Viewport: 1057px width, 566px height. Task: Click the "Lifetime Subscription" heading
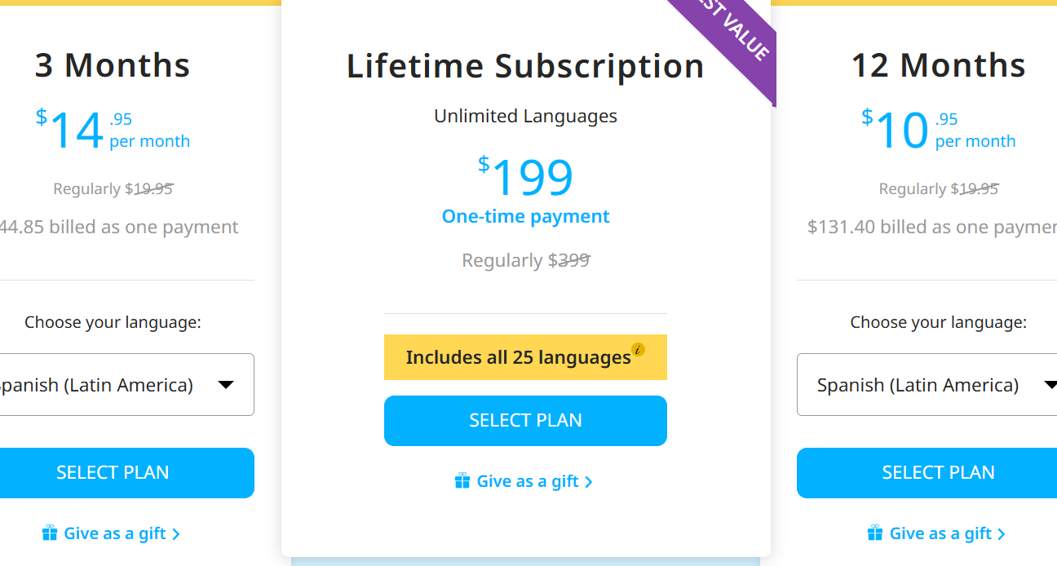point(525,66)
